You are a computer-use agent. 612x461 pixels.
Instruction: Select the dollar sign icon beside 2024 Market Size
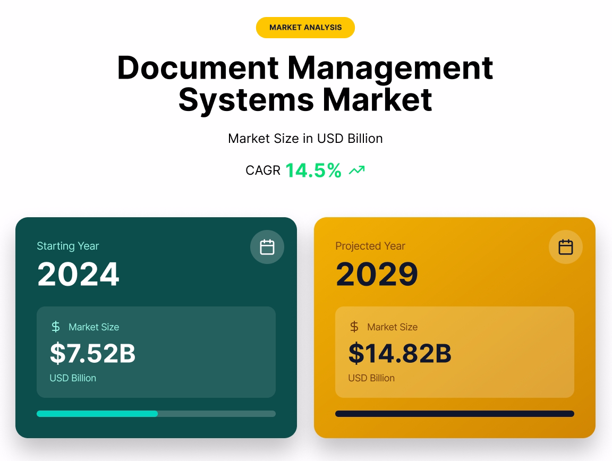click(x=56, y=327)
